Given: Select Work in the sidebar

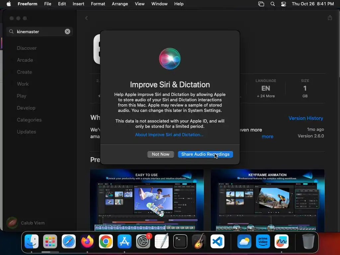Looking at the screenshot, I should [x=23, y=84].
